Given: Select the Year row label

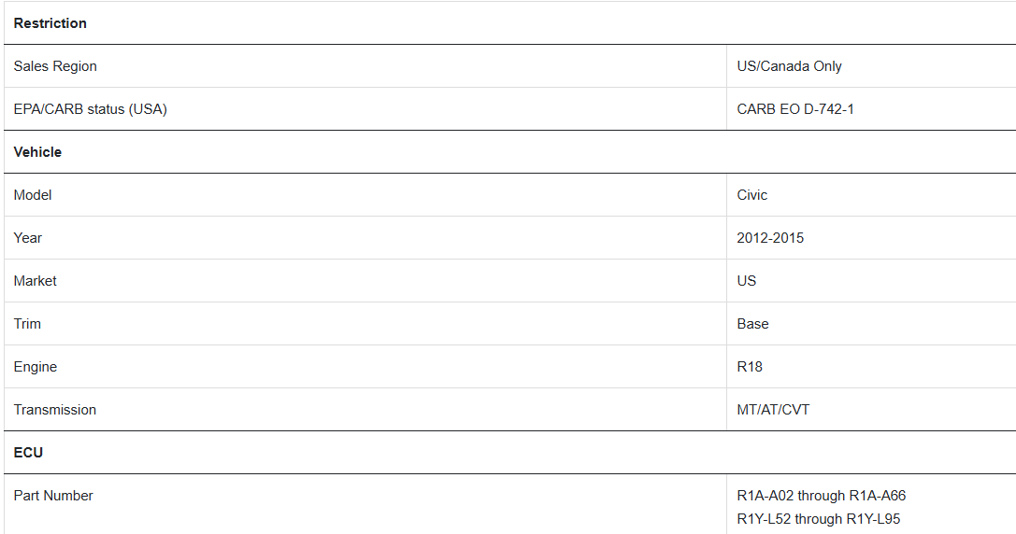Looking at the screenshot, I should click(x=27, y=237).
